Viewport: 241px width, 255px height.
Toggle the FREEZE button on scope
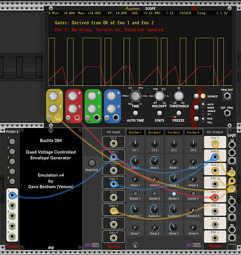pyautogui.click(x=179, y=113)
